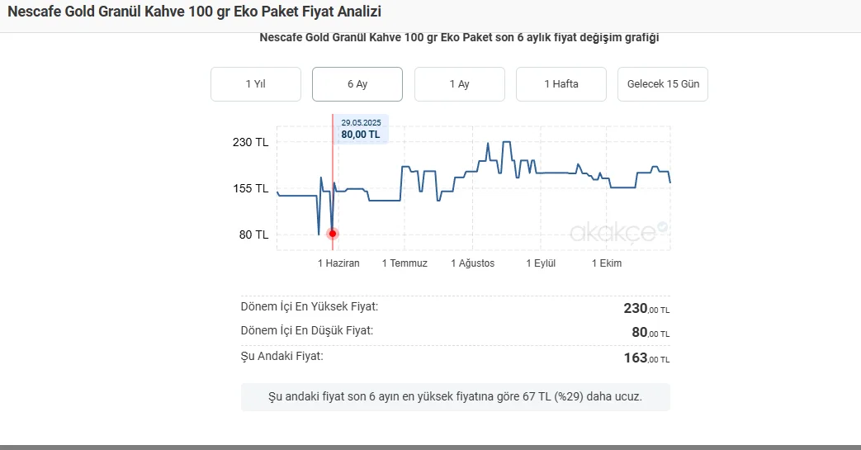The image size is (861, 450).
Task: Click the 1 Ağustos axis label
Action: click(x=473, y=263)
